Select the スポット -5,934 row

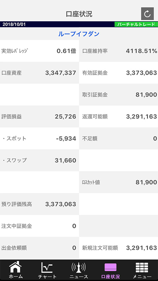click(x=39, y=138)
